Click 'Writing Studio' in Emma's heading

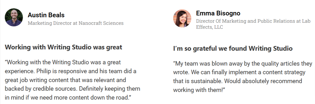[271, 49]
